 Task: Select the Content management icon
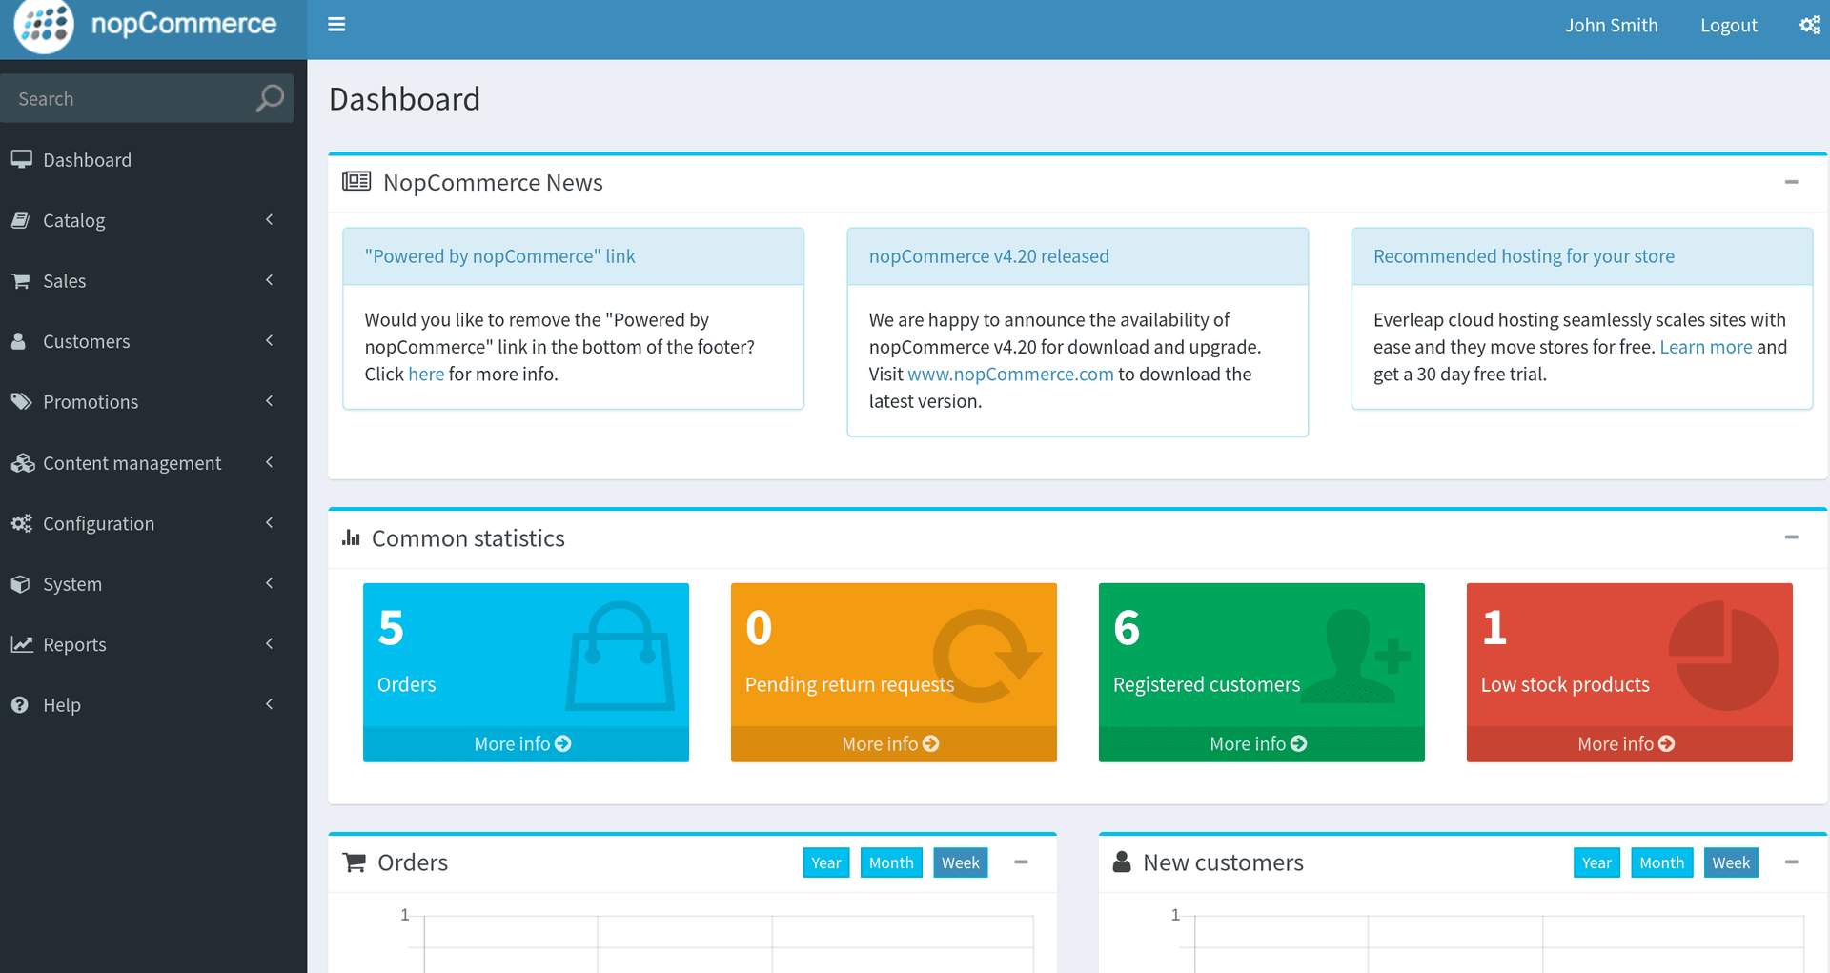coord(21,462)
